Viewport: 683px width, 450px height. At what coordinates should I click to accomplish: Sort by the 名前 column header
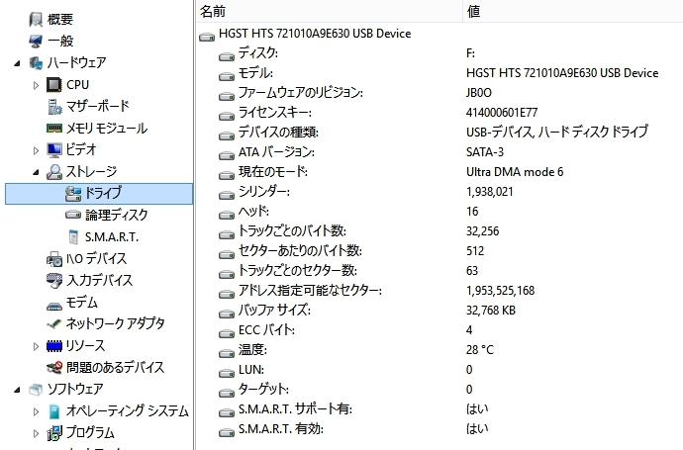click(330, 11)
